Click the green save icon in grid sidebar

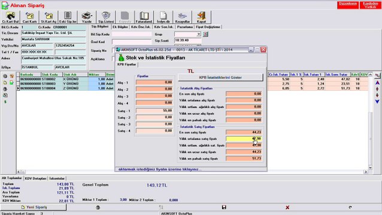pyautogui.click(x=11, y=82)
